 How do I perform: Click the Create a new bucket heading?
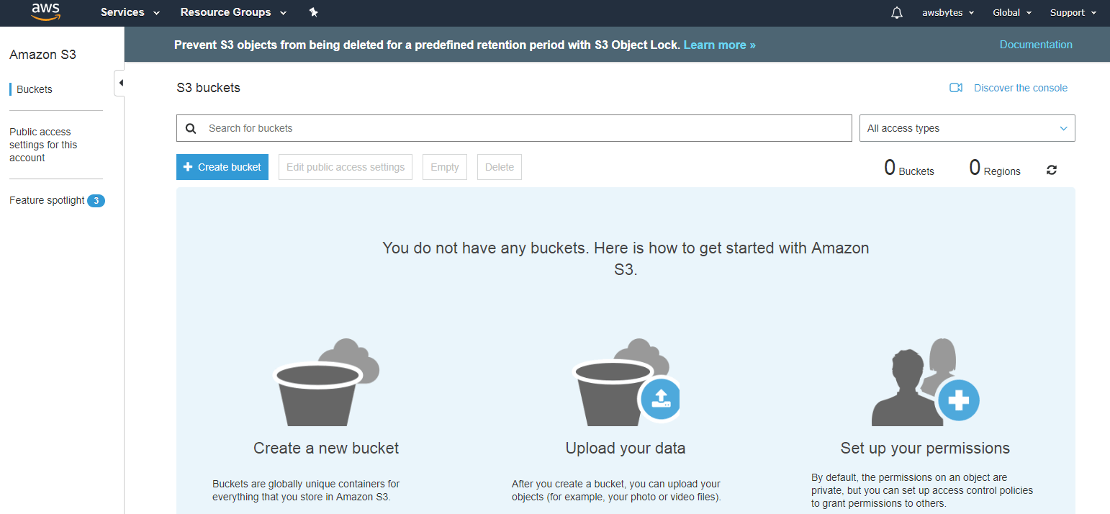[326, 448]
